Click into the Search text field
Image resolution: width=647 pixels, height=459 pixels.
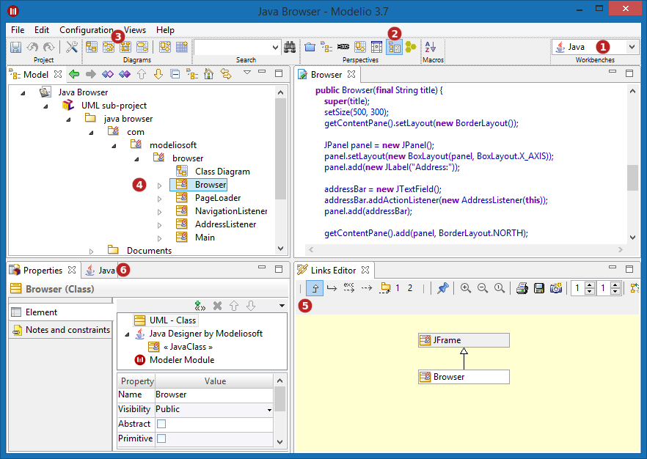coord(233,48)
